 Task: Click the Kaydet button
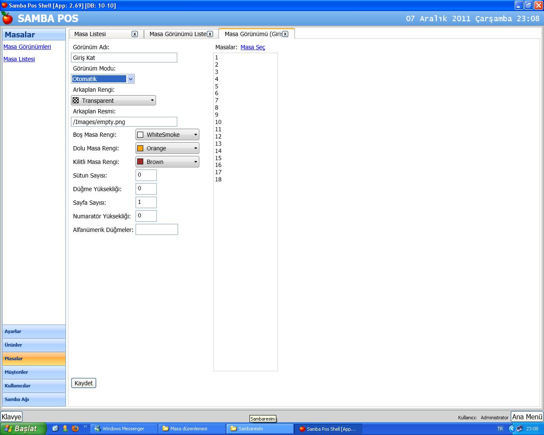[x=84, y=383]
